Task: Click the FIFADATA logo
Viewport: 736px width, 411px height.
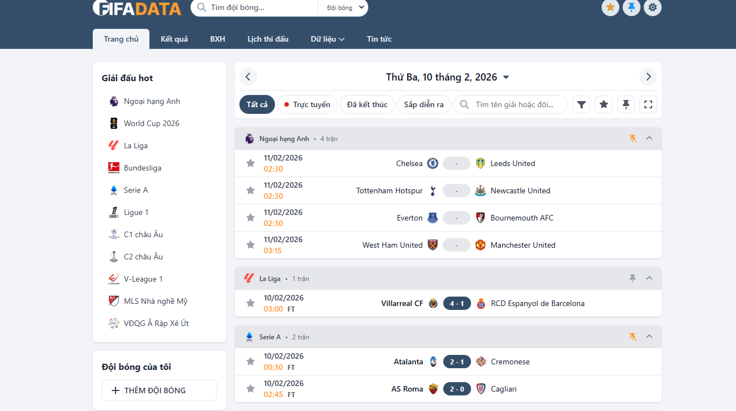Action: coord(137,8)
